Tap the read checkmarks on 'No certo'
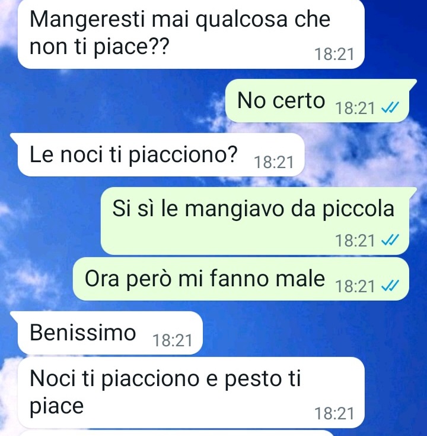This screenshot has height=436, width=427. 390,108
